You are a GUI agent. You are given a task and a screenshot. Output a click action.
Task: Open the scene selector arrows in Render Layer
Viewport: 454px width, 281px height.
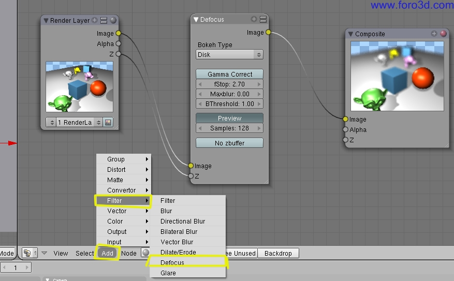tap(52, 123)
